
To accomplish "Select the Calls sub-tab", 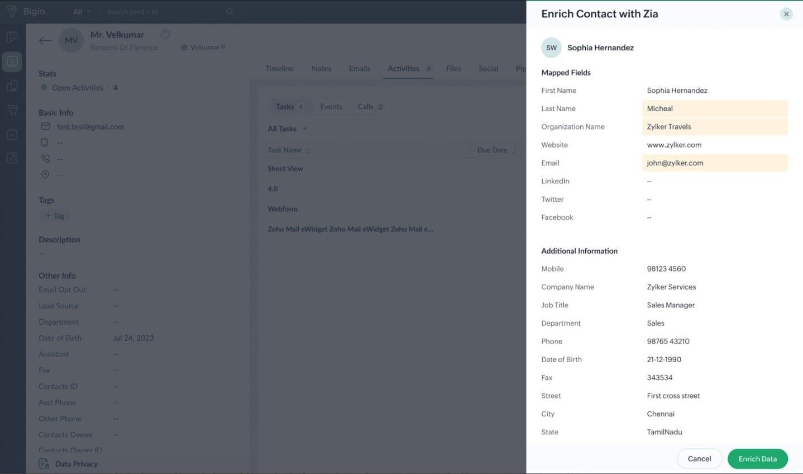I will tap(370, 106).
